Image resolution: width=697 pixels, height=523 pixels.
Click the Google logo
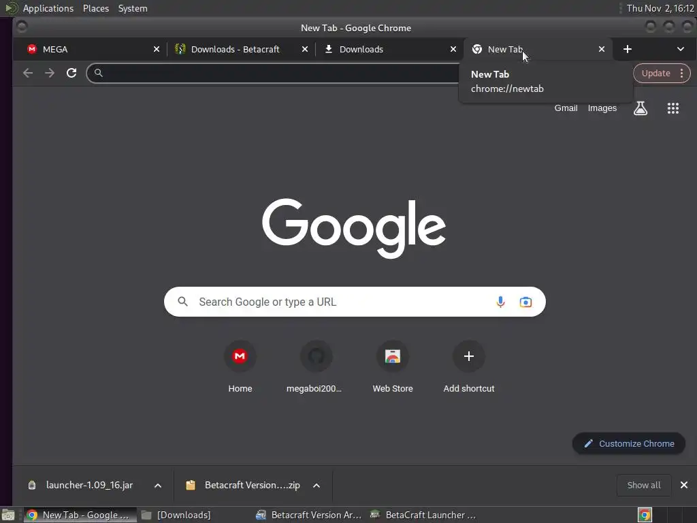point(354,228)
